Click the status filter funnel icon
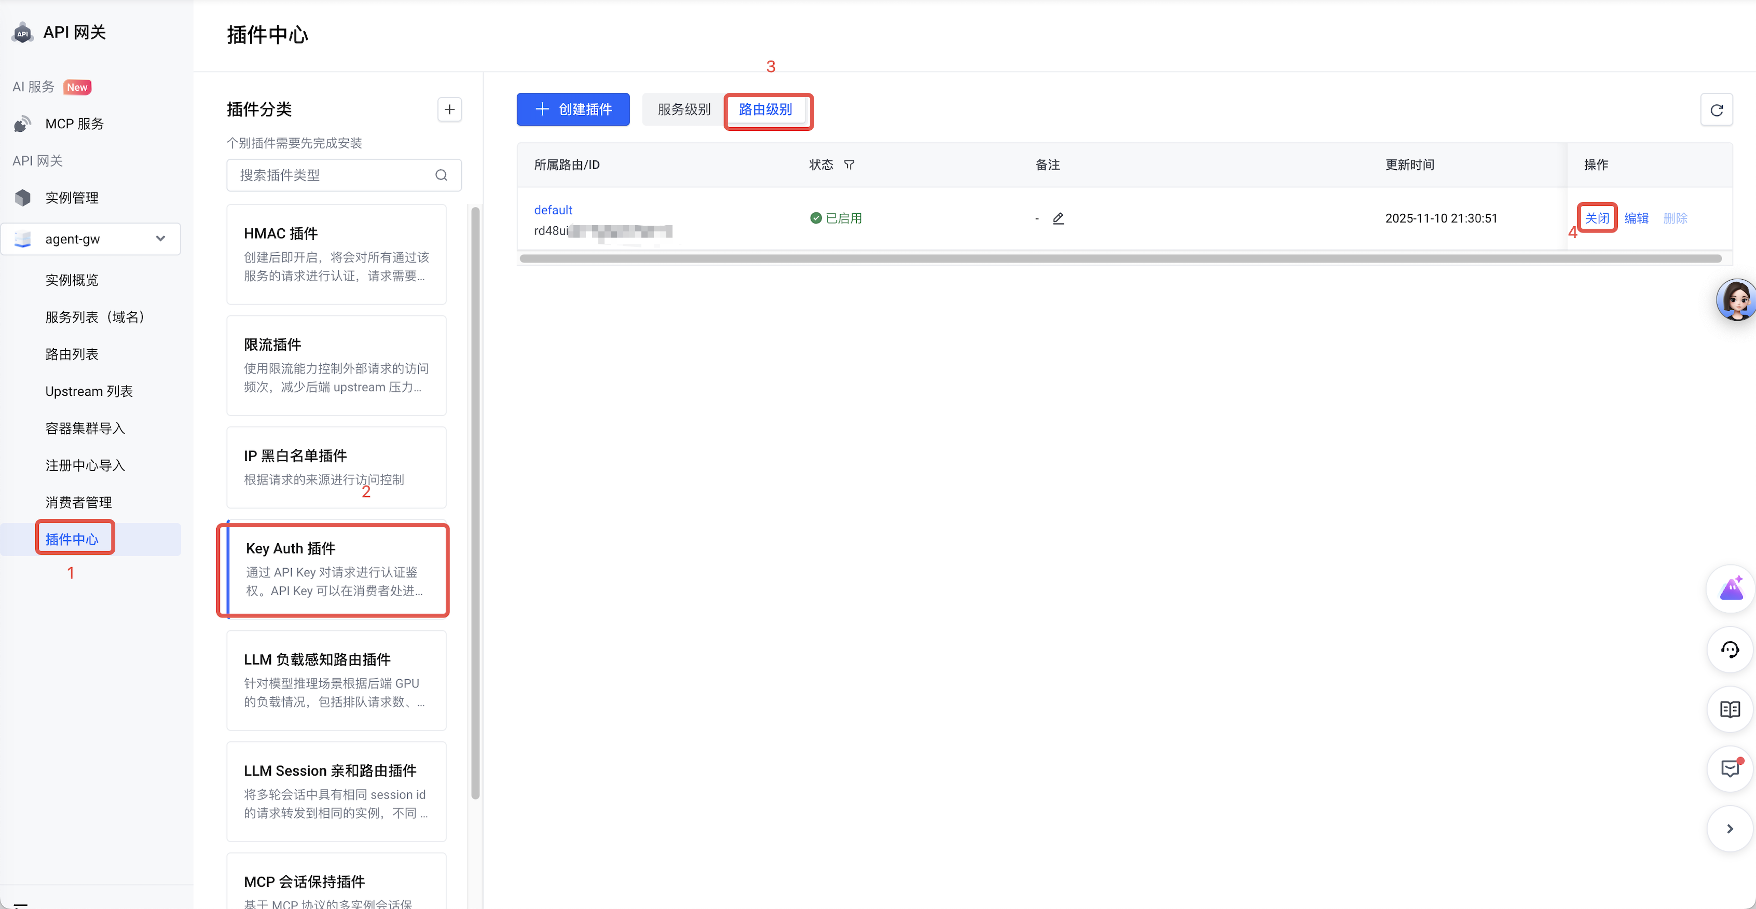Screen dimensions: 1756x909 click(849, 165)
